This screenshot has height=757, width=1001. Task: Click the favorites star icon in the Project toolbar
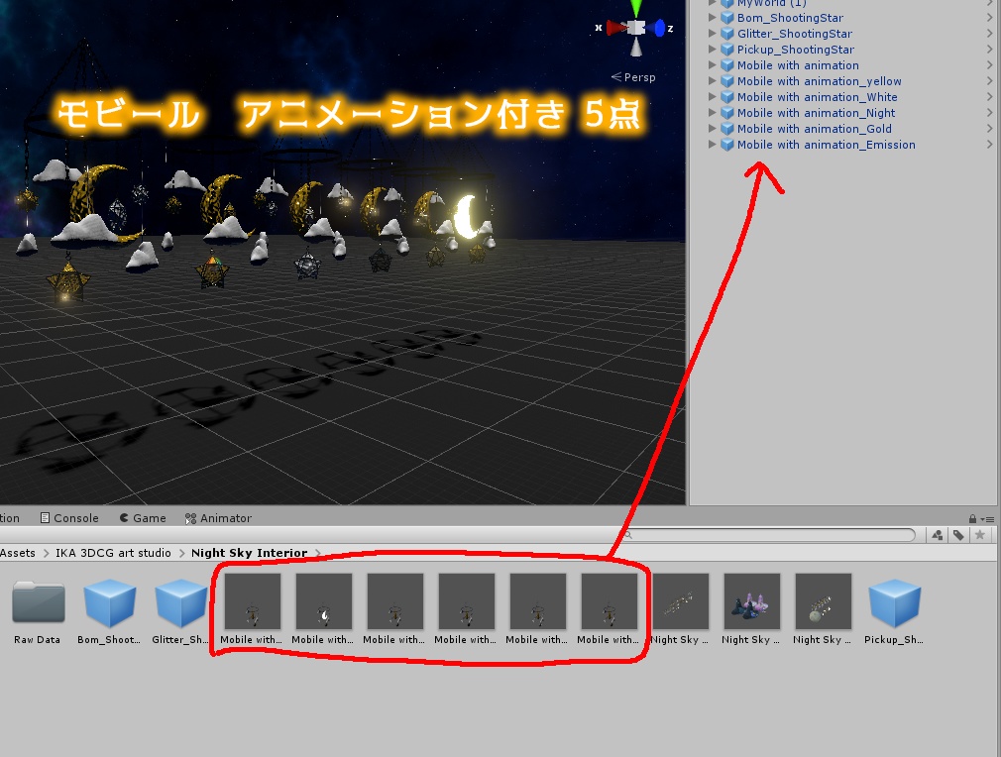[980, 535]
